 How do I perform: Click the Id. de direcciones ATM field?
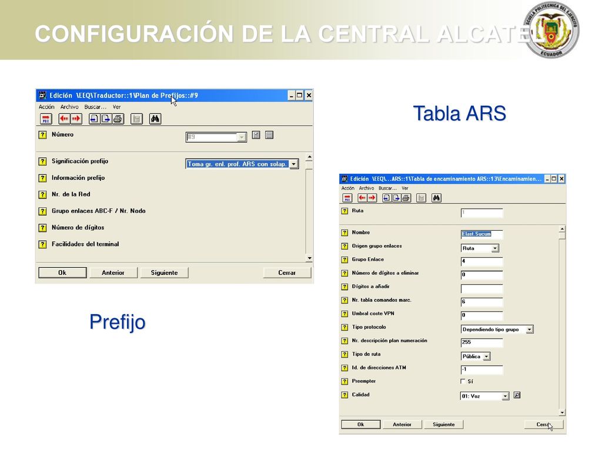pyautogui.click(x=481, y=370)
